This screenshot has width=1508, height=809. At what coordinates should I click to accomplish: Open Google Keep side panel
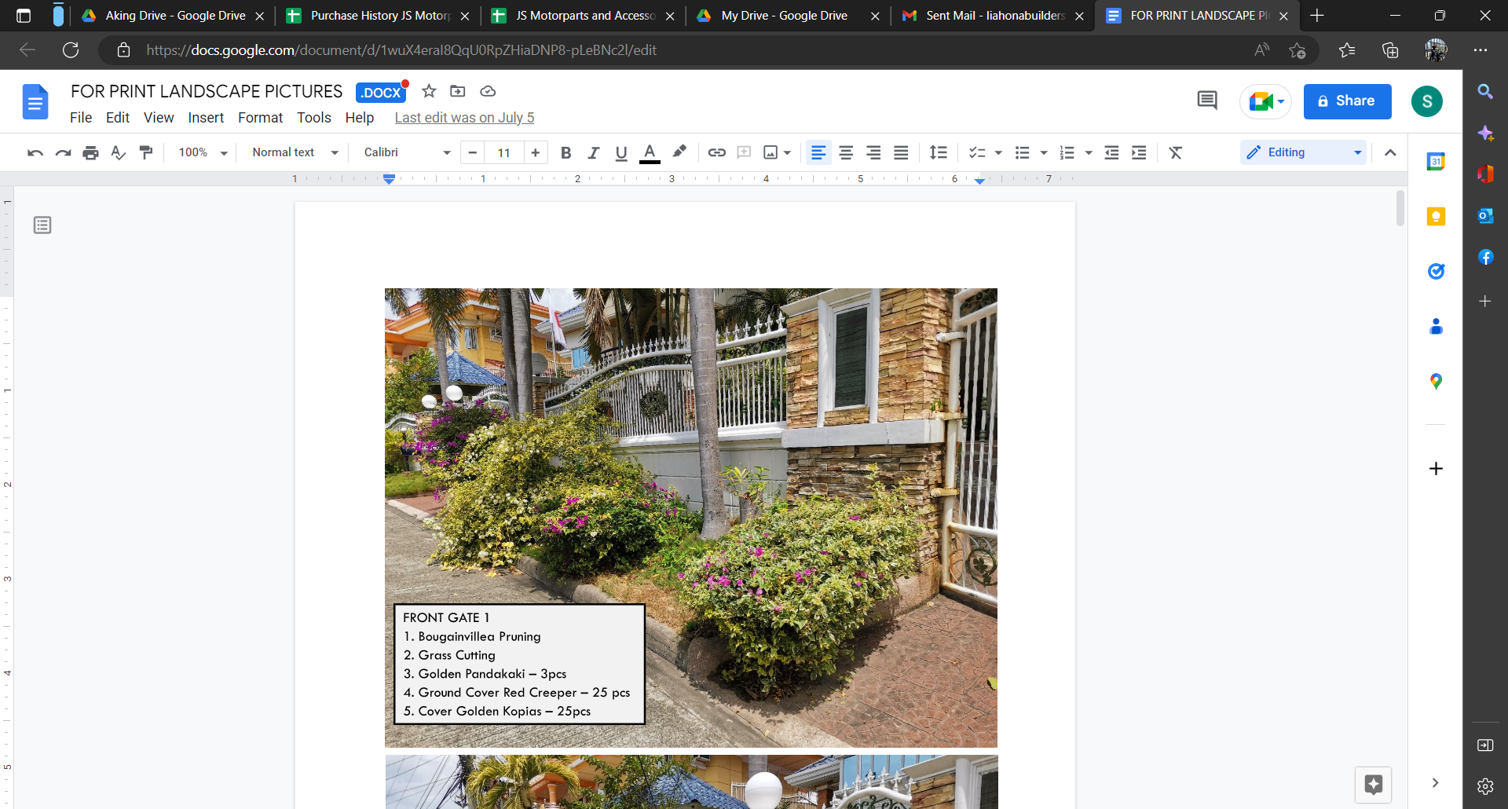(1436, 217)
